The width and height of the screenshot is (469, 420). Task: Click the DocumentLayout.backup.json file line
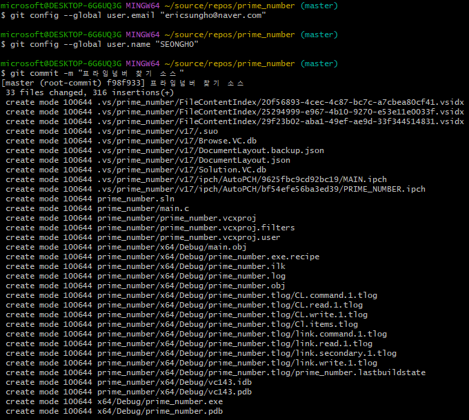(x=165, y=150)
